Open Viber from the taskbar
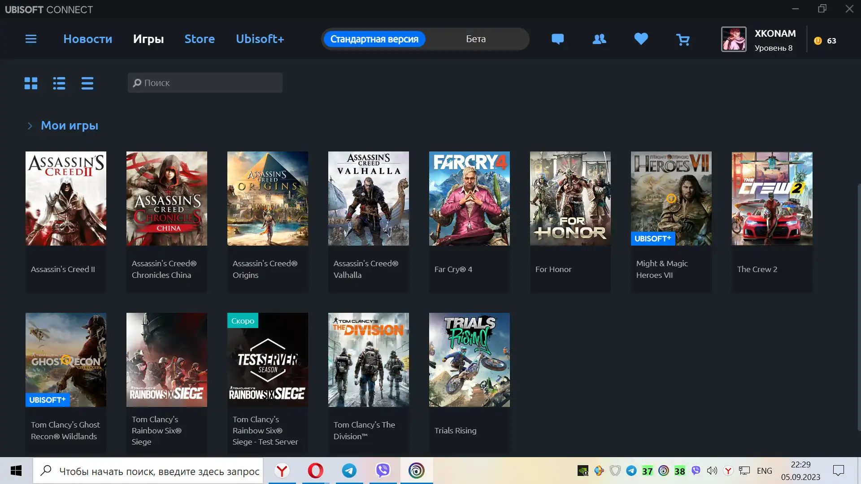Image resolution: width=861 pixels, height=484 pixels. tap(383, 471)
